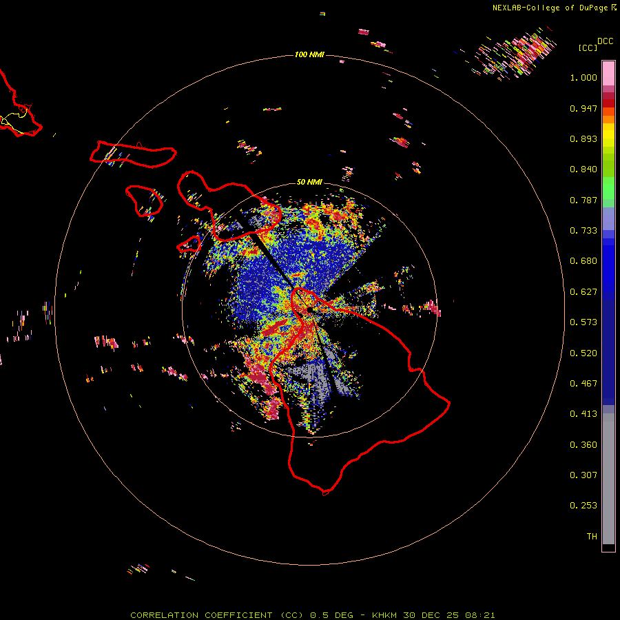Click the 0.893 color scale value
Screen dimensions: 620x620
[583, 138]
